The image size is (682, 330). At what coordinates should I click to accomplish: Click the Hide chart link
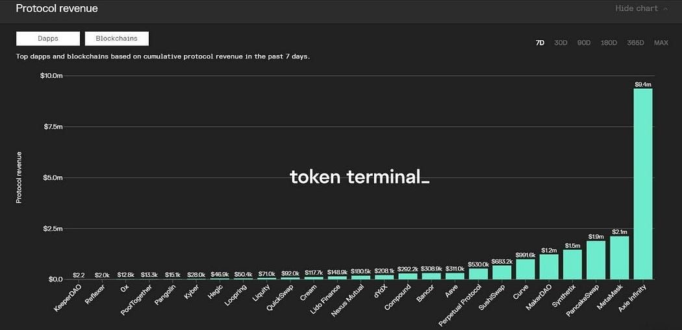[637, 8]
